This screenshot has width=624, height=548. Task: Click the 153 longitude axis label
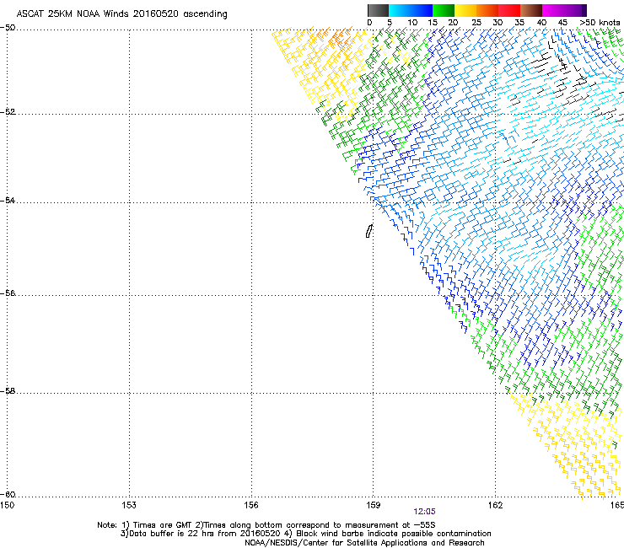click(129, 505)
